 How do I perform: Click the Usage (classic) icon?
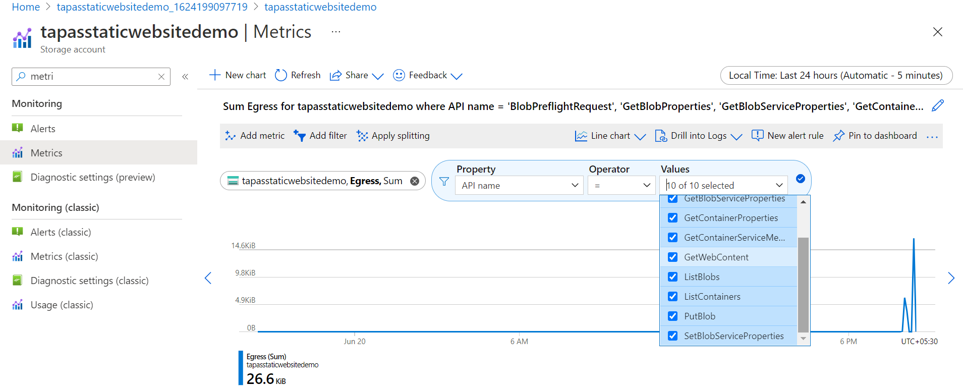[x=18, y=305]
